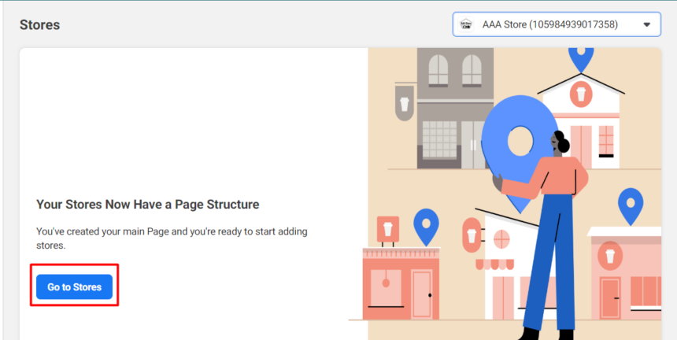Viewport: 677px width, 340px height.
Task: Click the description text about adding stores
Action: [x=172, y=238]
